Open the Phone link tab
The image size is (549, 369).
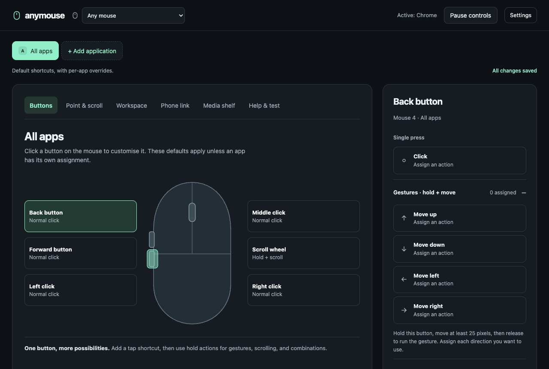175,106
